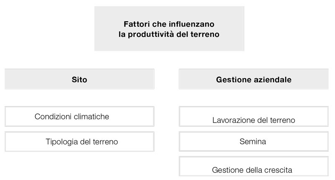Click the word 'Semina'
This screenshot has height=180, width=335.
click(x=253, y=141)
